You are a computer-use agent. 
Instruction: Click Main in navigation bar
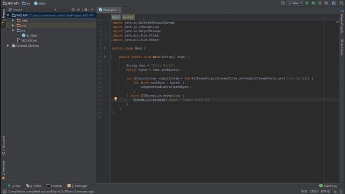pyautogui.click(x=39, y=3)
